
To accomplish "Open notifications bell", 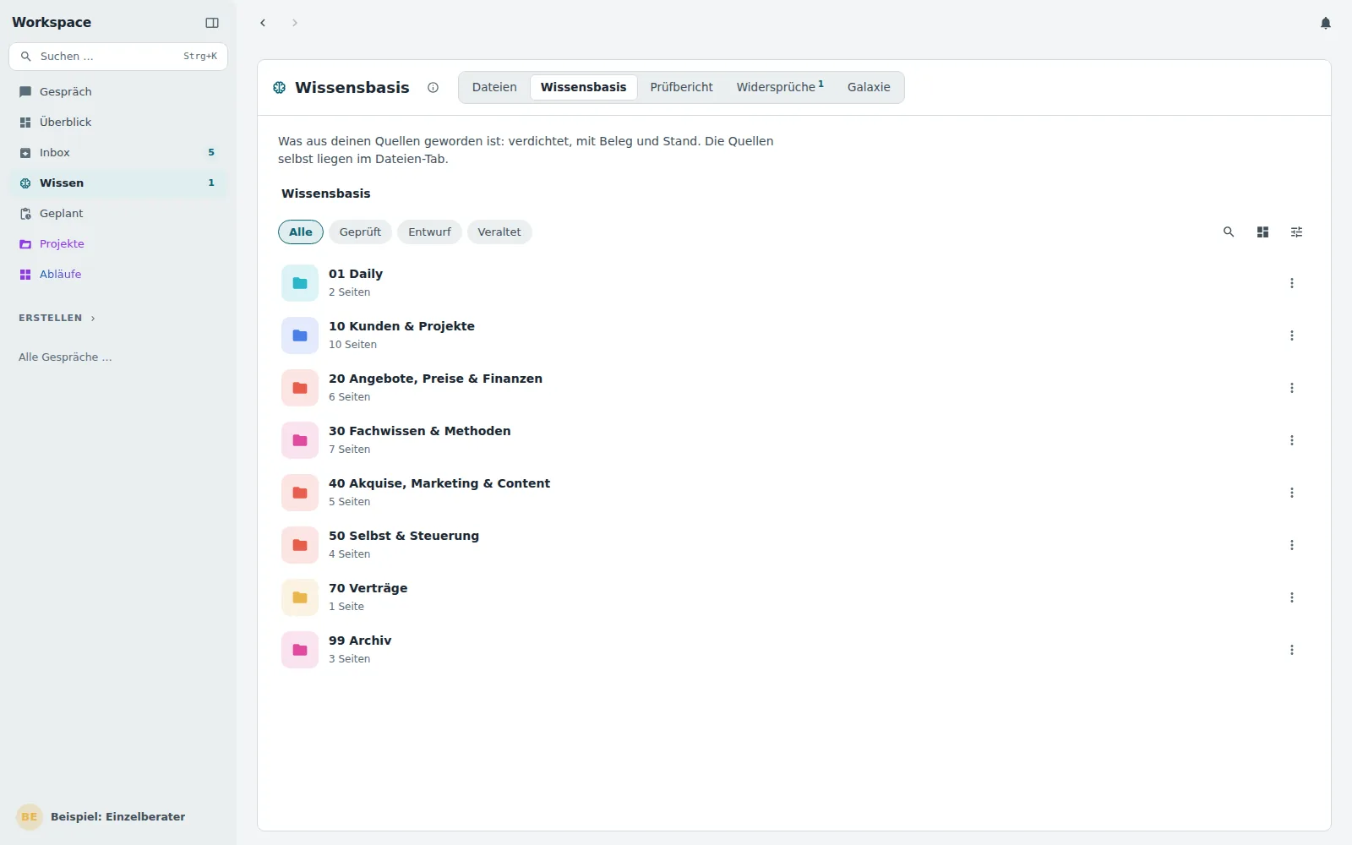I will pos(1326,23).
